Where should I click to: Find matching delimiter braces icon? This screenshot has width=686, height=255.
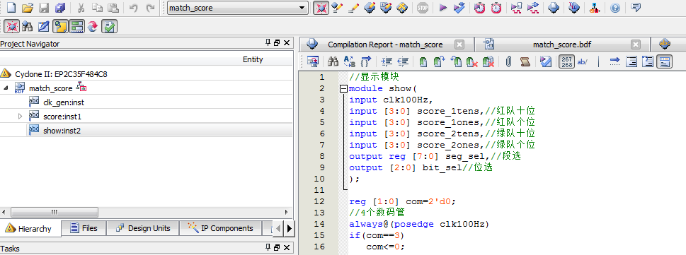coord(366,62)
